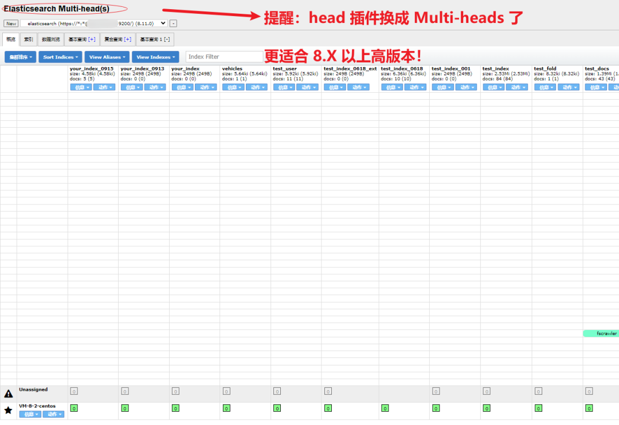Open 动作 dropdown for test_index_0618

click(x=416, y=87)
